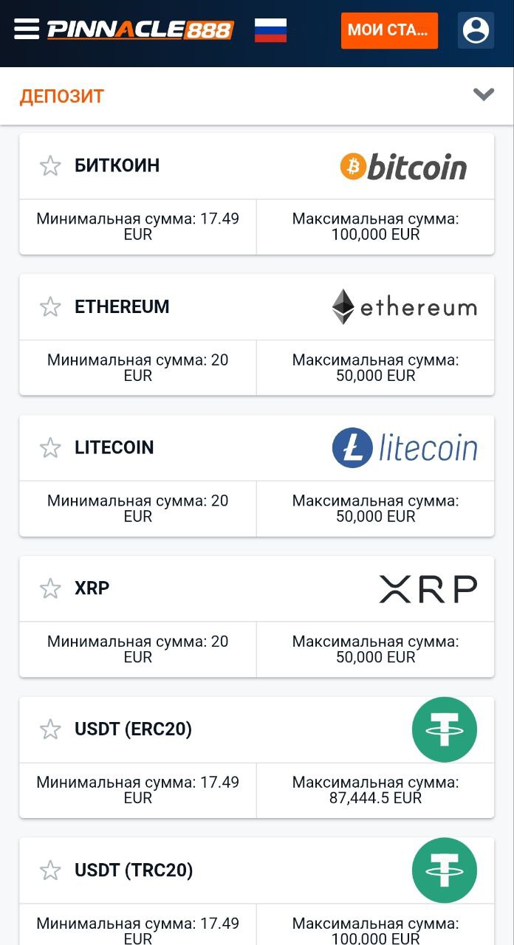
Task: Click the Pinnacle888 logo
Action: (140, 30)
